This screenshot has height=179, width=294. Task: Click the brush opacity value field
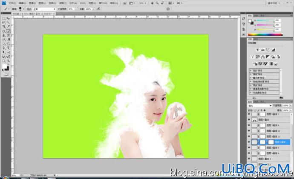point(71,9)
